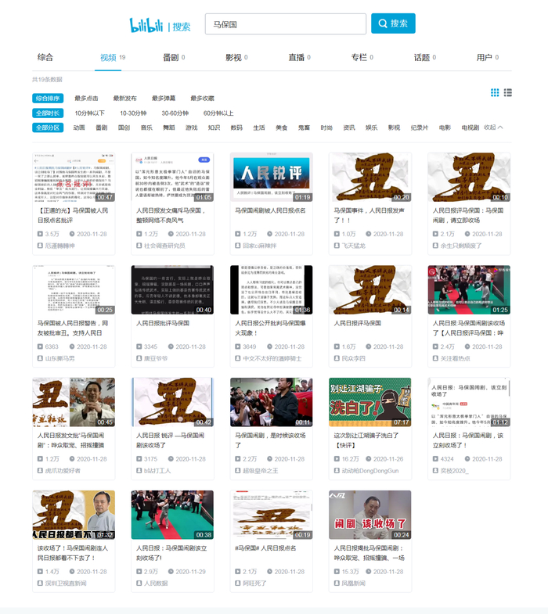Open title 人民日报评马保国：马保国闹剧，请立即收场

[x=468, y=215]
